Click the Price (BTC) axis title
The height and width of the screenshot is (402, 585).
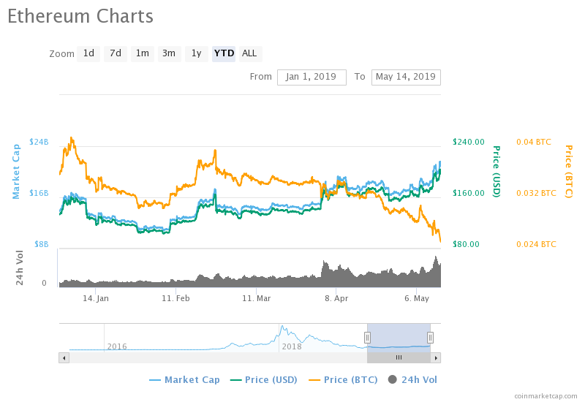569,171
